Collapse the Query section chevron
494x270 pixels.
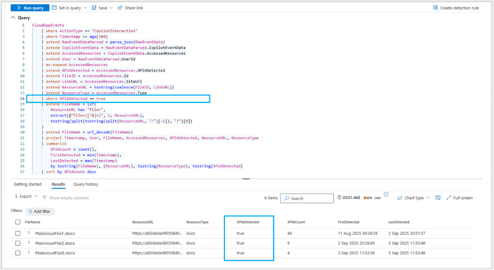13,17
